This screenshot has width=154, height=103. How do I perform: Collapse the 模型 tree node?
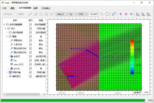pos(7,36)
